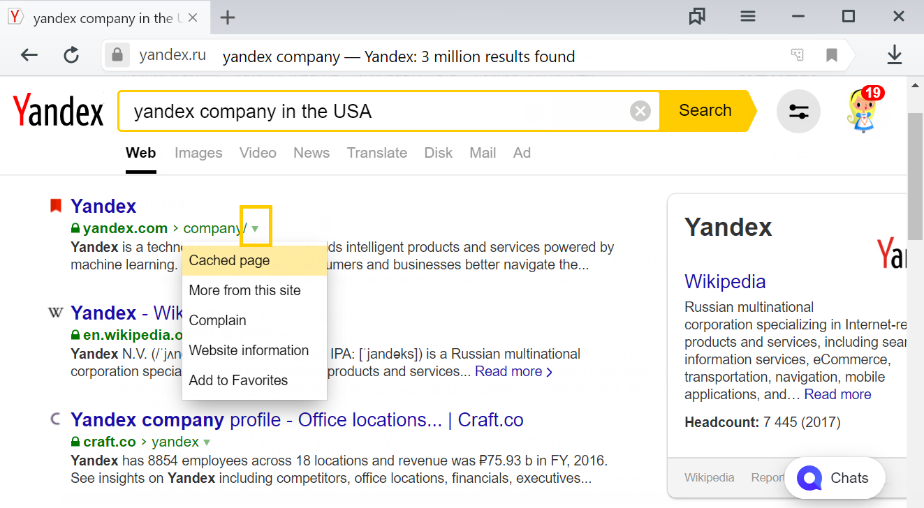Click the Search button

705,110
